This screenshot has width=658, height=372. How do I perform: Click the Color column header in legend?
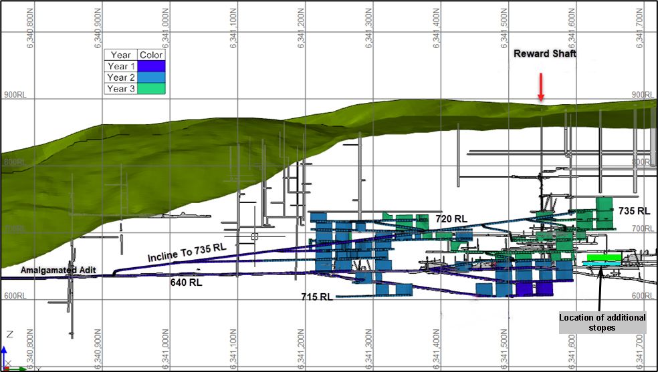pos(150,55)
